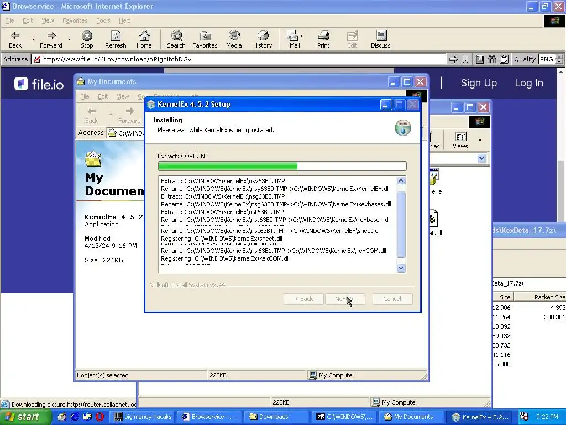Open the Mail button dropdown arrow
This screenshot has width=566, height=425.
[x=301, y=35]
